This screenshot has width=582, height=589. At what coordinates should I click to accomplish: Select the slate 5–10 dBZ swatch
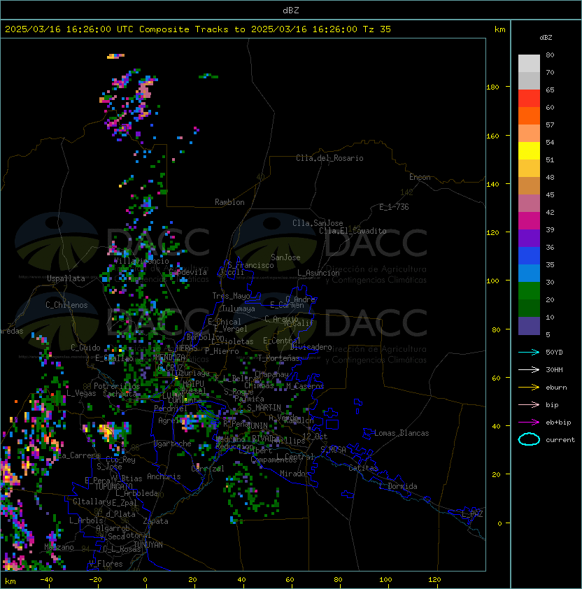click(x=529, y=325)
